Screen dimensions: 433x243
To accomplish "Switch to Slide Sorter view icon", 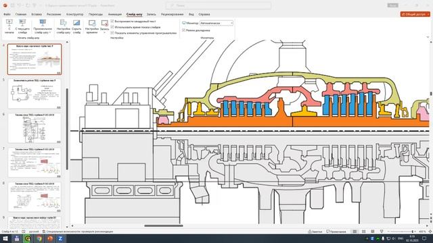I will (x=364, y=232).
